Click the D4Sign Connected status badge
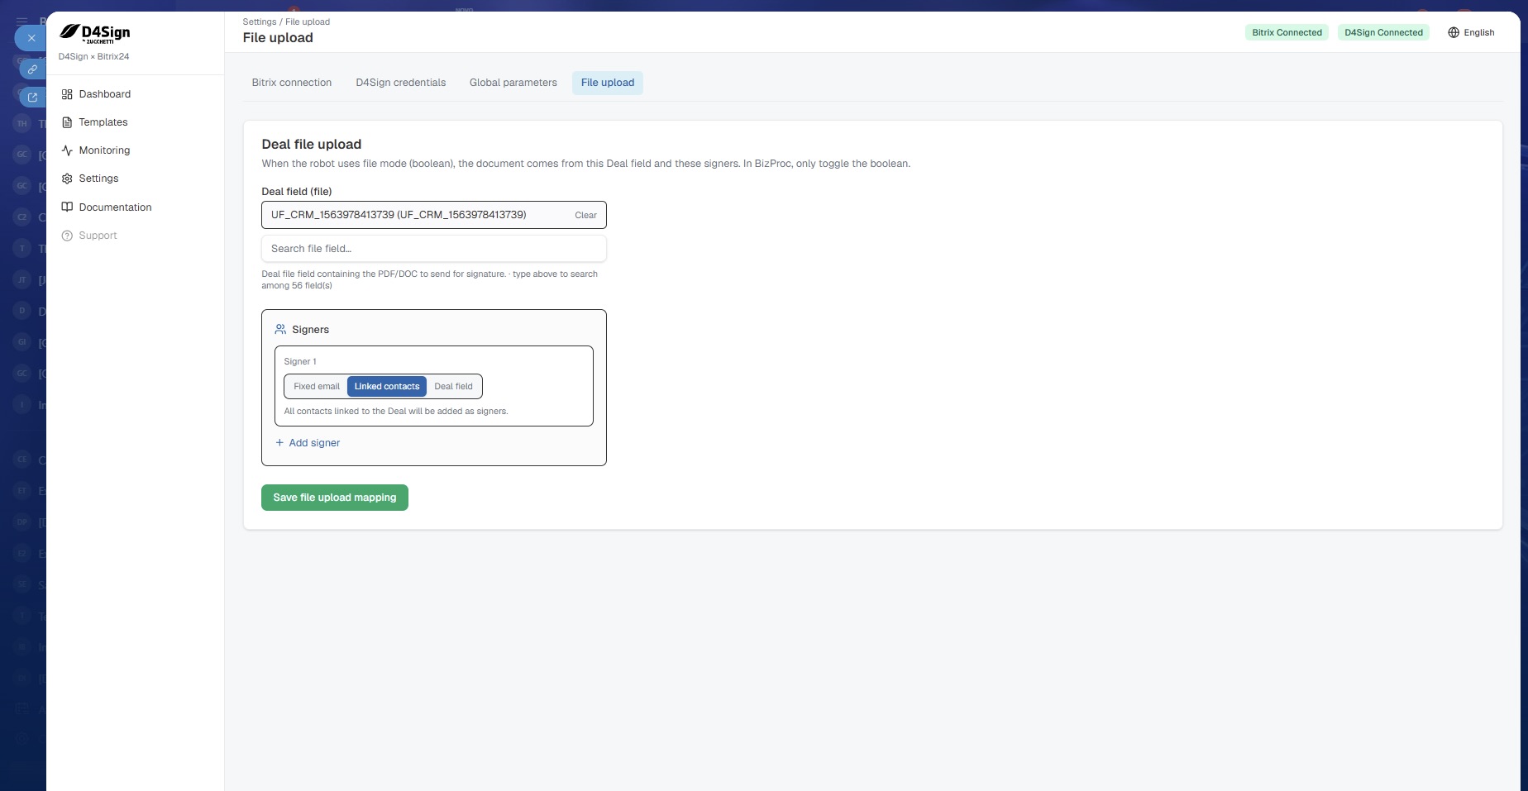1528x791 pixels. click(x=1383, y=33)
